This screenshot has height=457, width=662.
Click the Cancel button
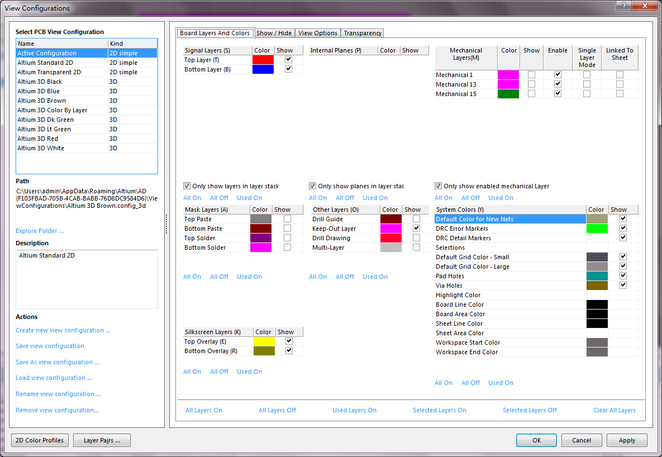pyautogui.click(x=582, y=440)
